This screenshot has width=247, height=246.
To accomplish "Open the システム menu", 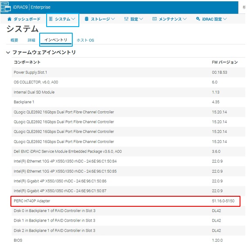I will click(x=63, y=19).
